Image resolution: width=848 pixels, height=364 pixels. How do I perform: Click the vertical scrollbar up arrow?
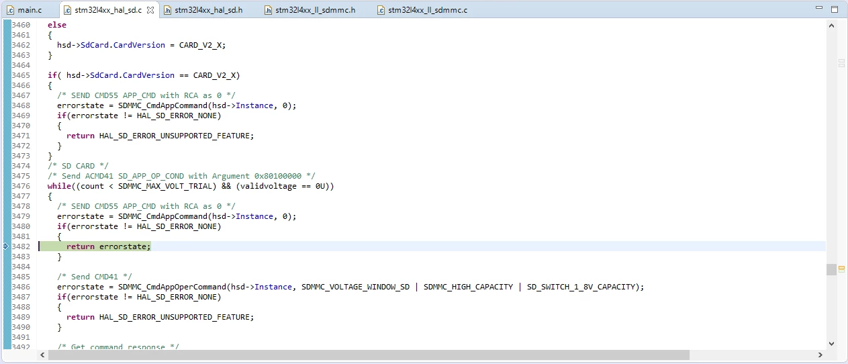(x=831, y=25)
